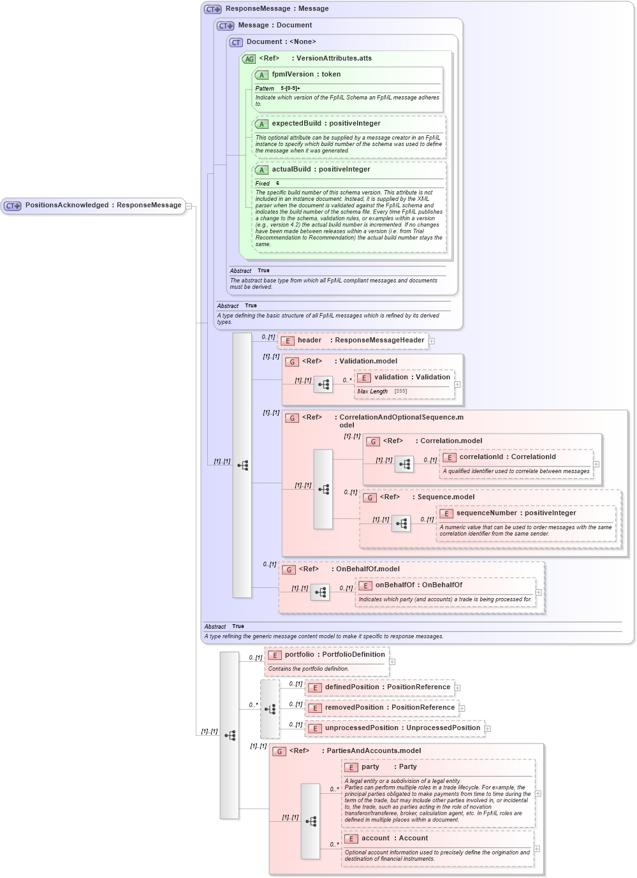The image size is (637, 878).
Task: Click the sequence compositor icon inside OnBehalfOf.model
Action: [320, 592]
